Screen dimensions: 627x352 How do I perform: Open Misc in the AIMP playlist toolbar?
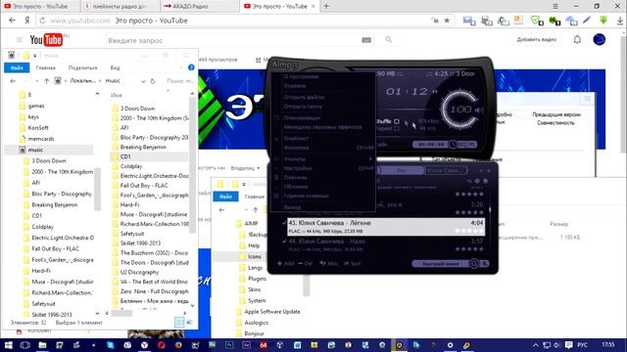329,263
